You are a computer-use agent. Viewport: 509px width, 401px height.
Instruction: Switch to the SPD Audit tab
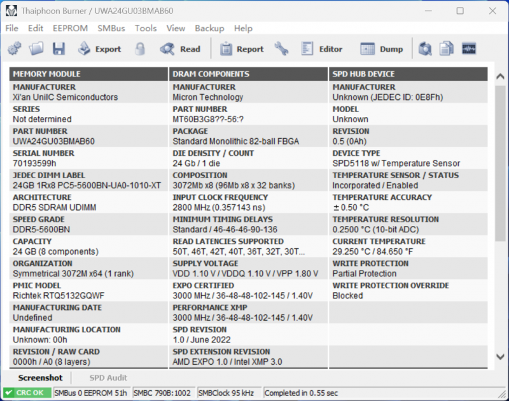coord(108,378)
